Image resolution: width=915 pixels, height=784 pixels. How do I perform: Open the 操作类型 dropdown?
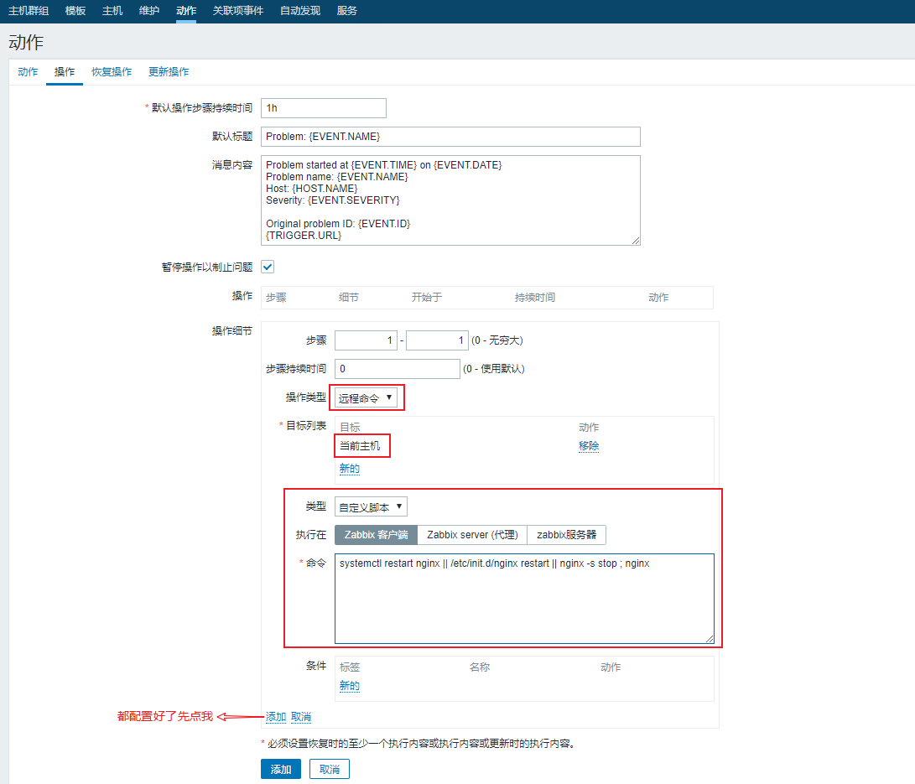coord(366,397)
